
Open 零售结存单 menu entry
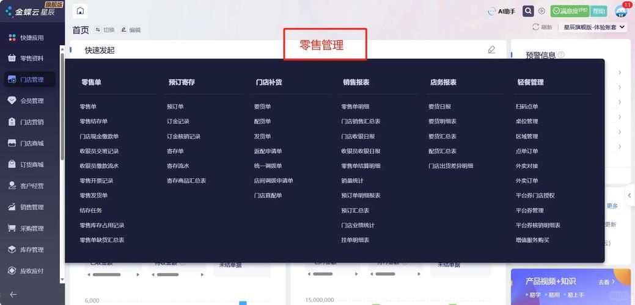(94, 121)
